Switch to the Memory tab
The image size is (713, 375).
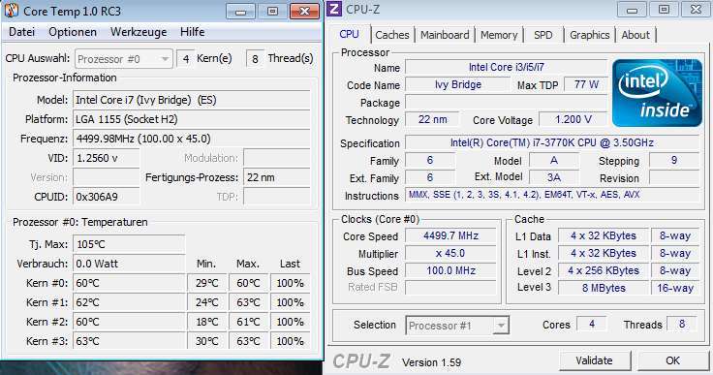tap(499, 35)
